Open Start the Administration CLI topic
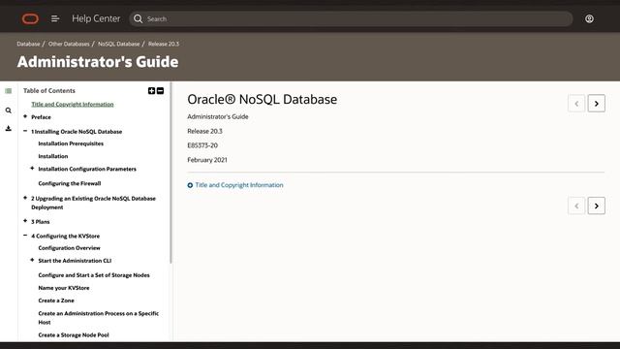The height and width of the screenshot is (349, 620). tap(75, 261)
